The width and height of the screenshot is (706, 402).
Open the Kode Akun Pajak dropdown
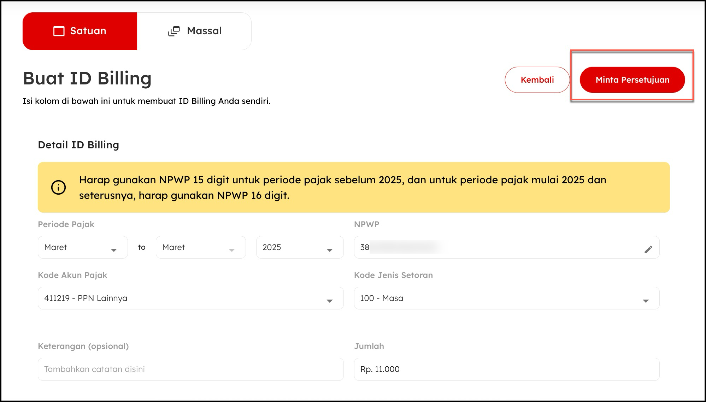coord(190,298)
